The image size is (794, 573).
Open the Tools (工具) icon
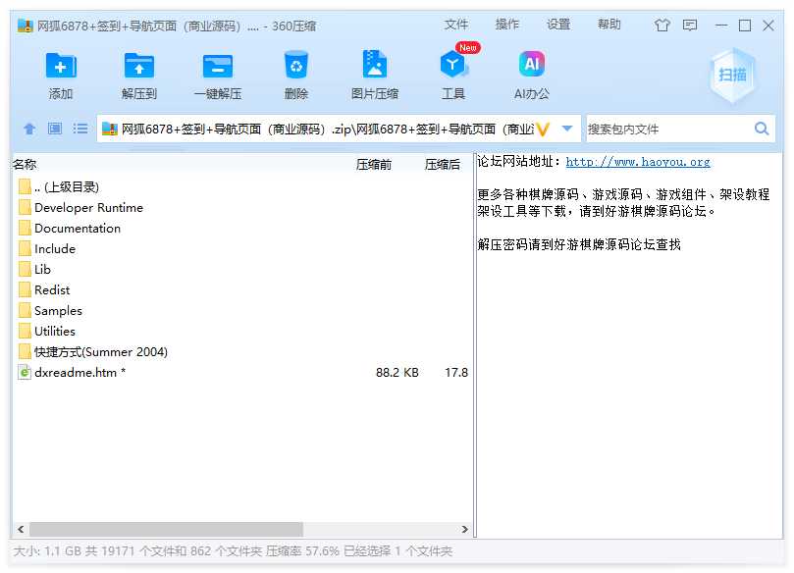452,65
